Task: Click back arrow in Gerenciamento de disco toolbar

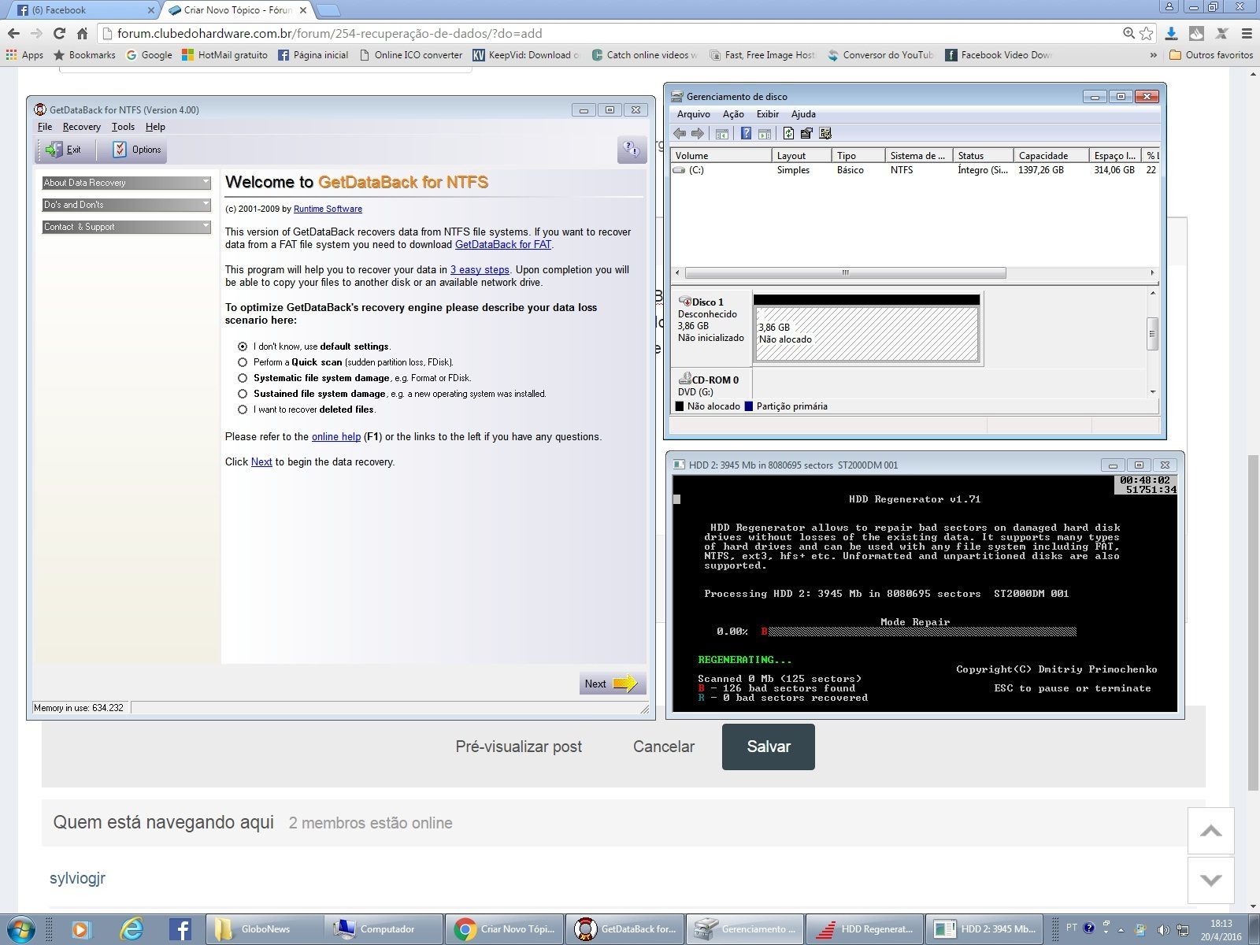Action: (680, 134)
